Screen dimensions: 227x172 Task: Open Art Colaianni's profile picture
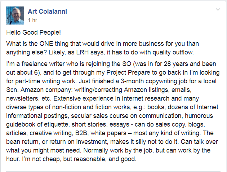coord(15,16)
